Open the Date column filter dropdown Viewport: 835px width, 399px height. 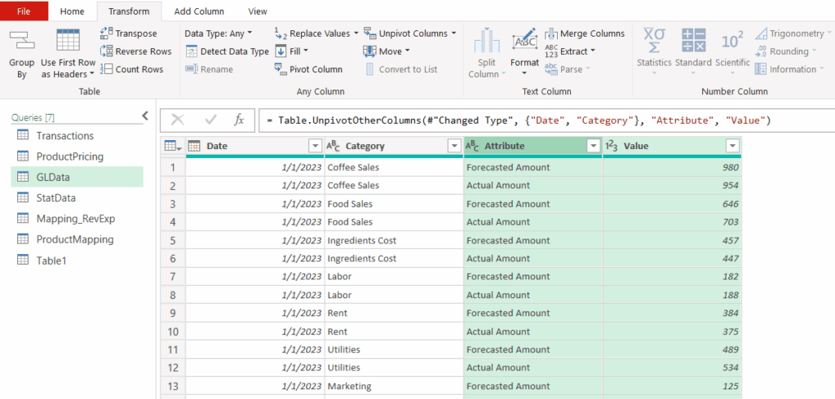(316, 146)
